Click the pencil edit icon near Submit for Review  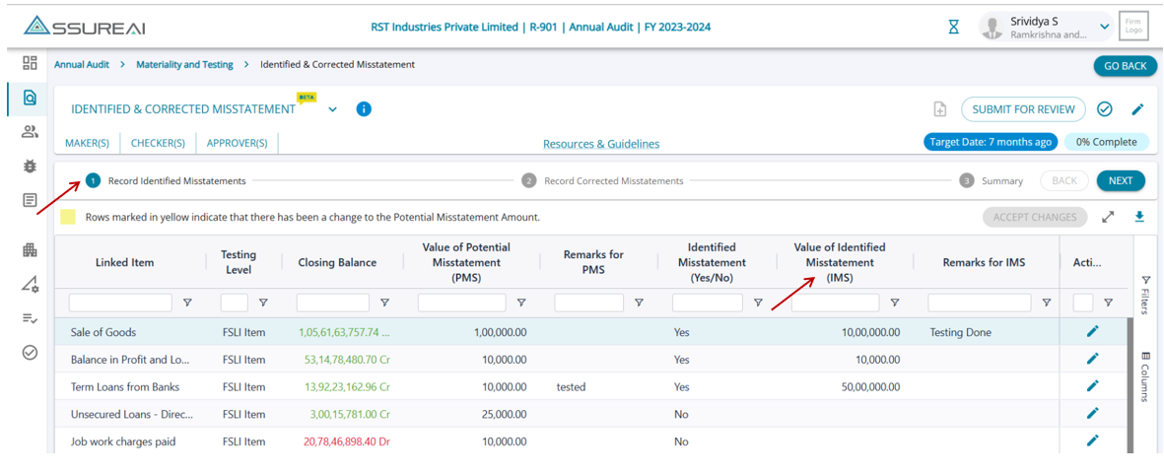pos(1137,109)
